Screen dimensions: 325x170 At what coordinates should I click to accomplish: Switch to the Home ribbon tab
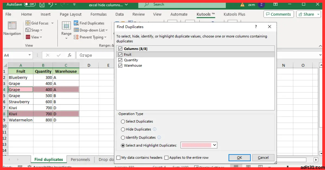[27, 14]
